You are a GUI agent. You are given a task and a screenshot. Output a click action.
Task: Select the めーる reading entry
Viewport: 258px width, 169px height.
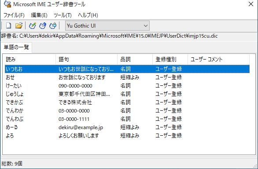pyautogui.click(x=11, y=127)
